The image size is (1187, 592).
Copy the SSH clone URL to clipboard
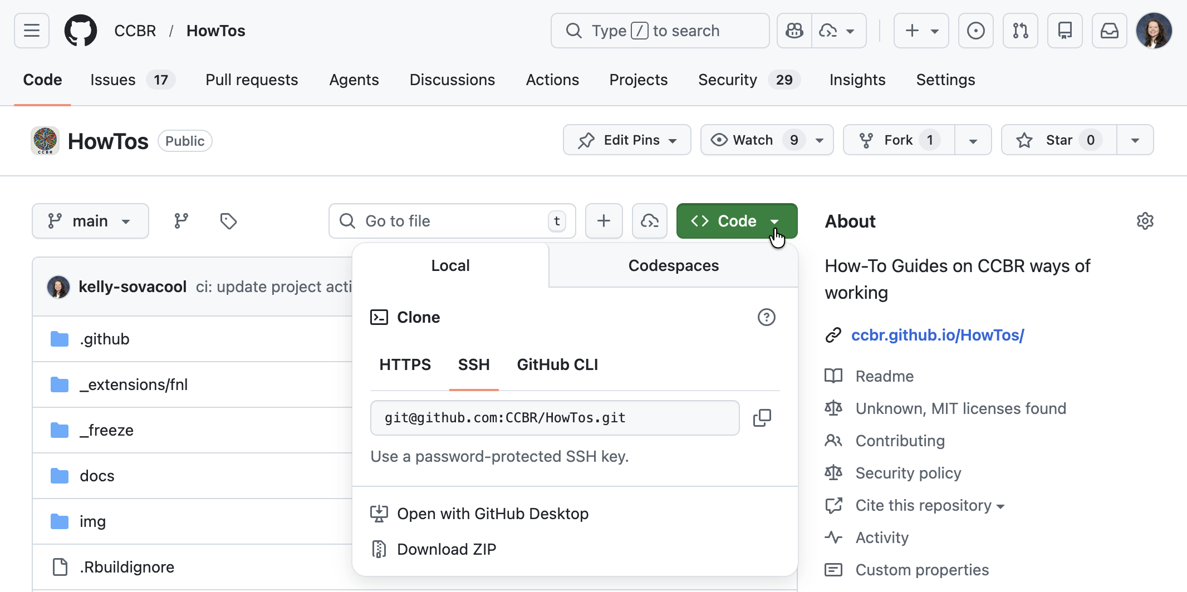[x=762, y=418]
